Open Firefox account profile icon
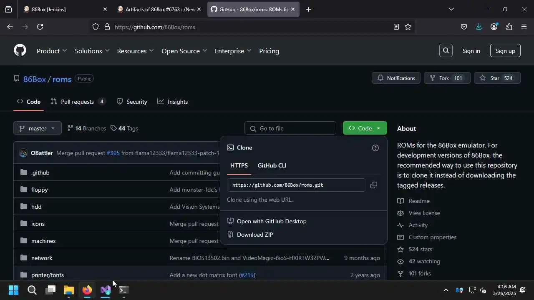This screenshot has height=300, width=534. [x=494, y=27]
